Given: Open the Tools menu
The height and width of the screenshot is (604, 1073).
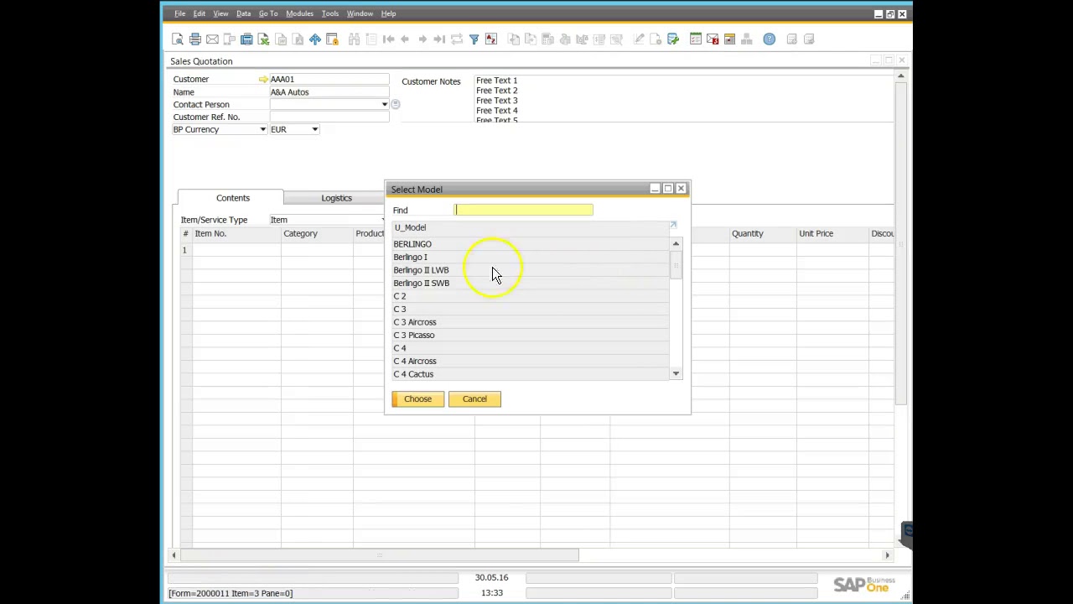Looking at the screenshot, I should 330,13.
